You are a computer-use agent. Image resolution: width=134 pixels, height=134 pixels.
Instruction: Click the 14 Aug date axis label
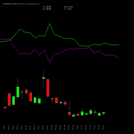coord(90,128)
